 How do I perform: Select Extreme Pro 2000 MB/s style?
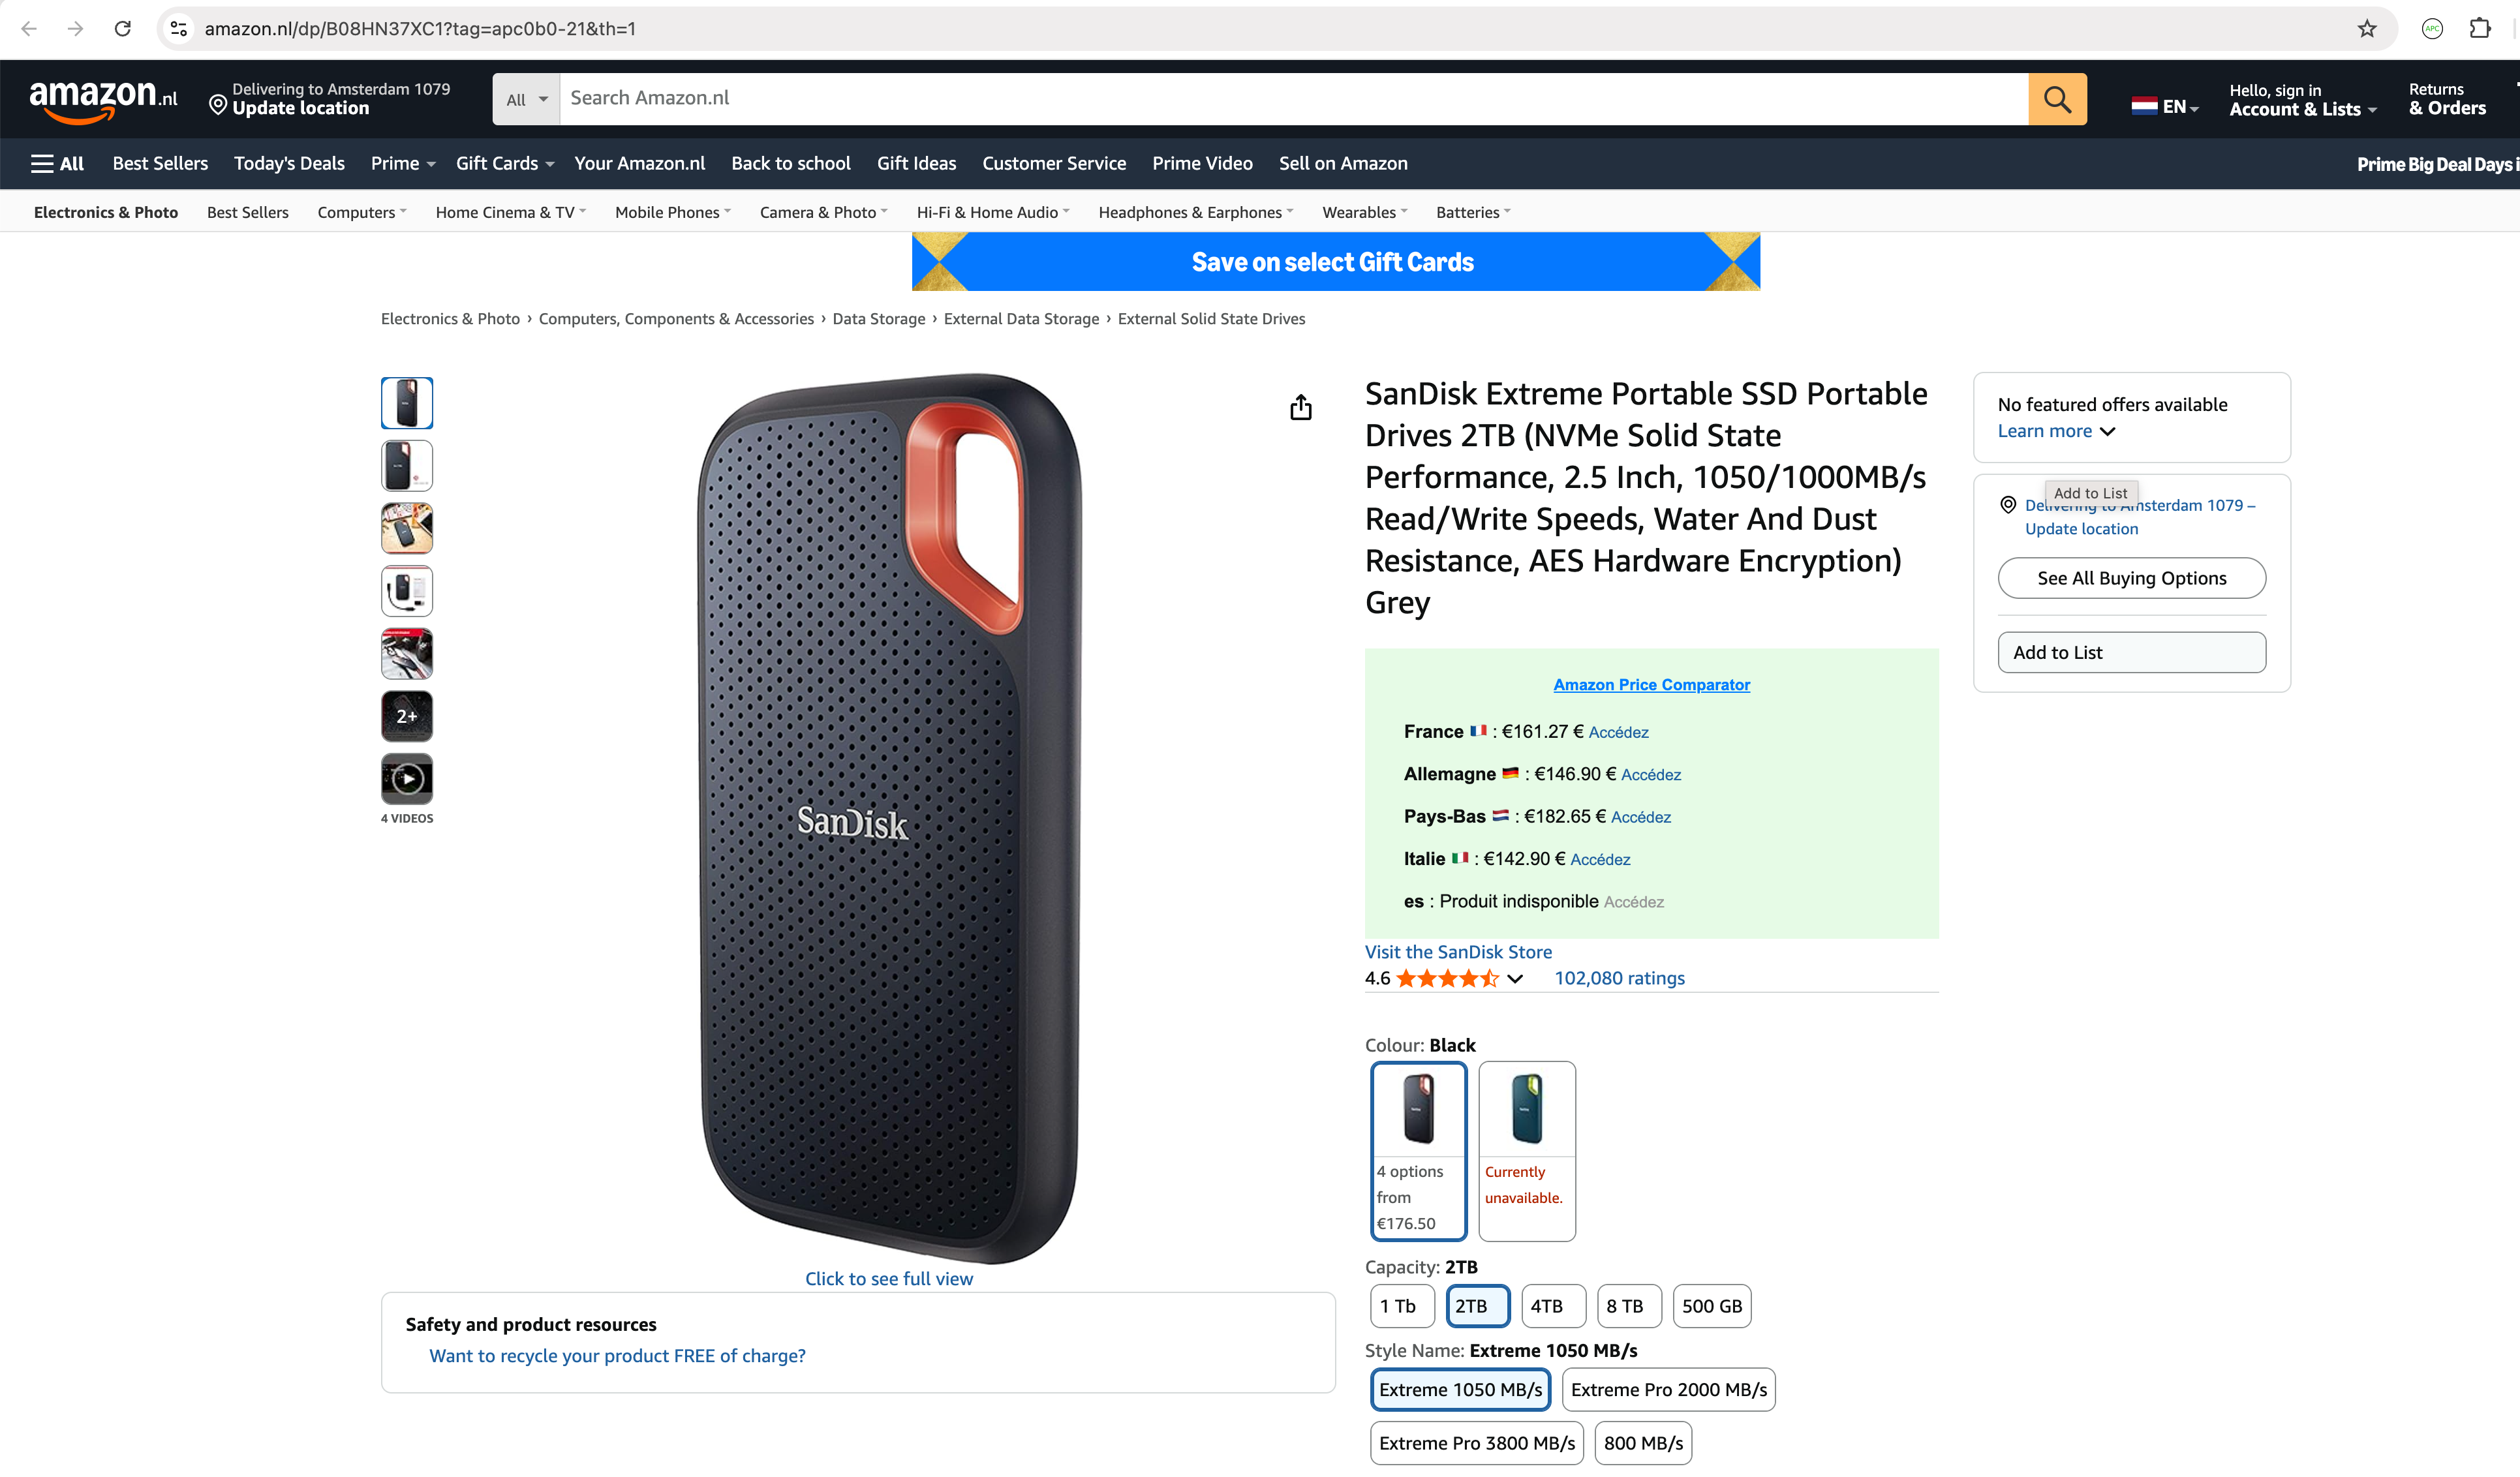pos(1668,1390)
